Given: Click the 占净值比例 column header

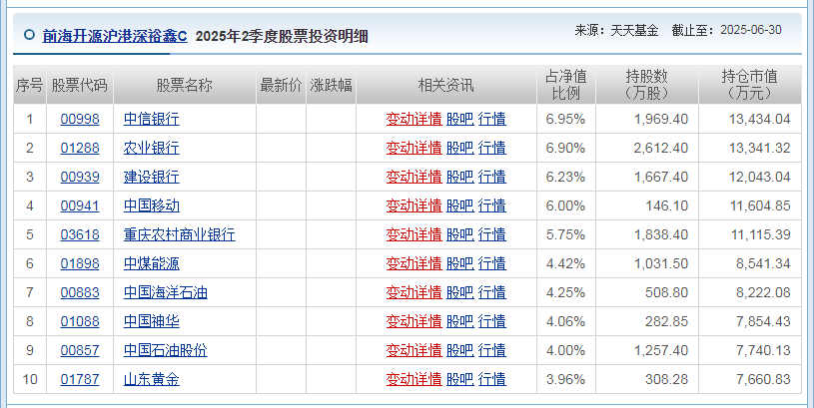Looking at the screenshot, I should [x=566, y=85].
